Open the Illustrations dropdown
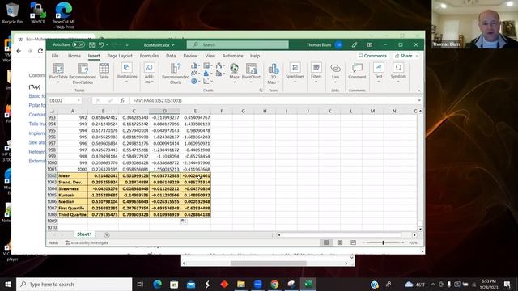 point(126,73)
